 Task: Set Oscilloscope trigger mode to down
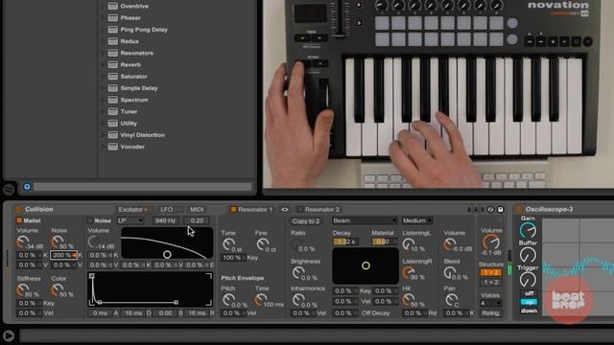(529, 310)
